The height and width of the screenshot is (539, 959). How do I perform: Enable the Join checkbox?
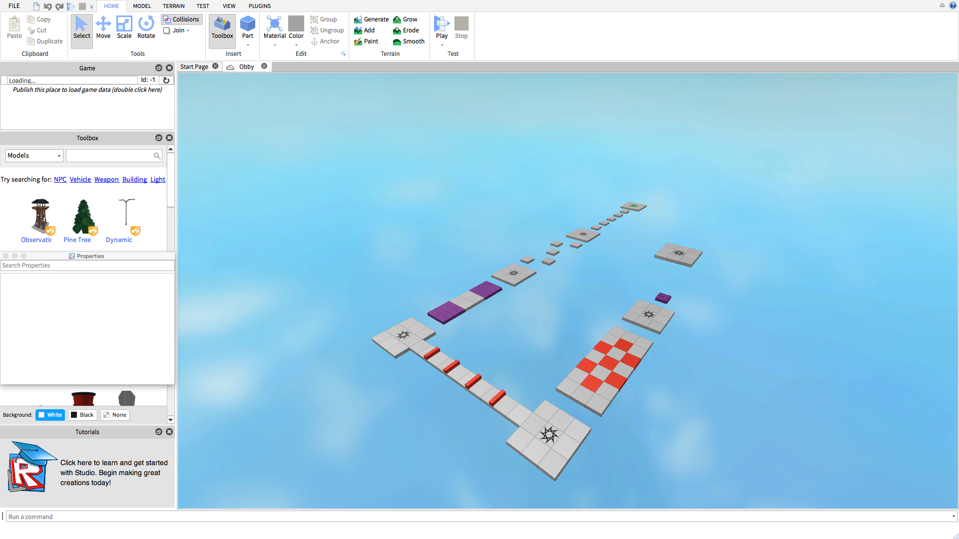tap(167, 30)
